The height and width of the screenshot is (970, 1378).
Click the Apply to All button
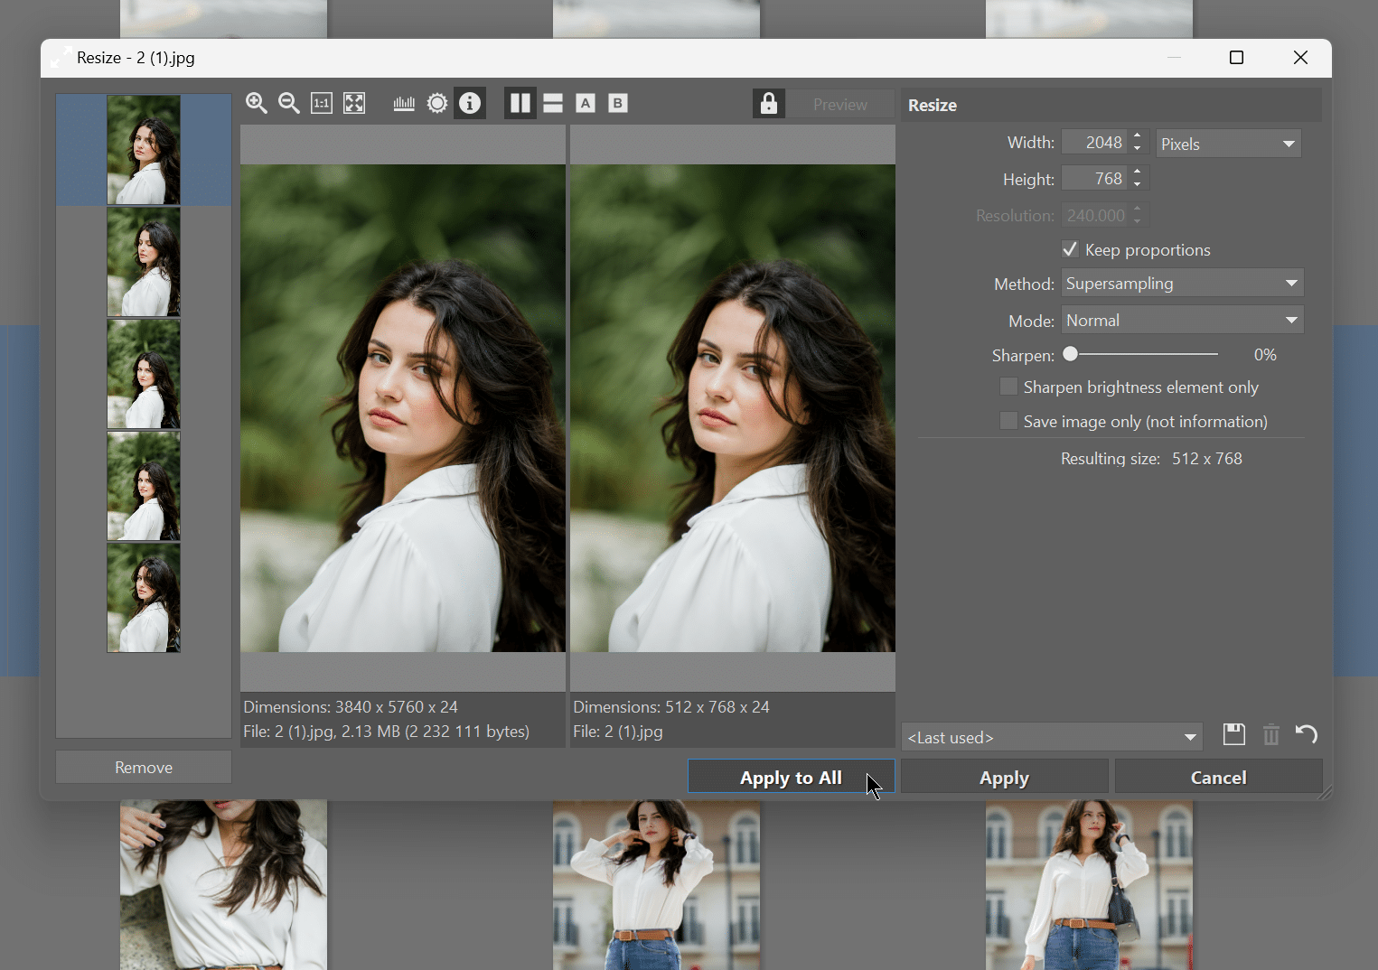point(791,777)
